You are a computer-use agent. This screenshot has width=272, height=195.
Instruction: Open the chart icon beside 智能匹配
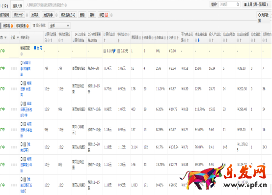(38, 48)
